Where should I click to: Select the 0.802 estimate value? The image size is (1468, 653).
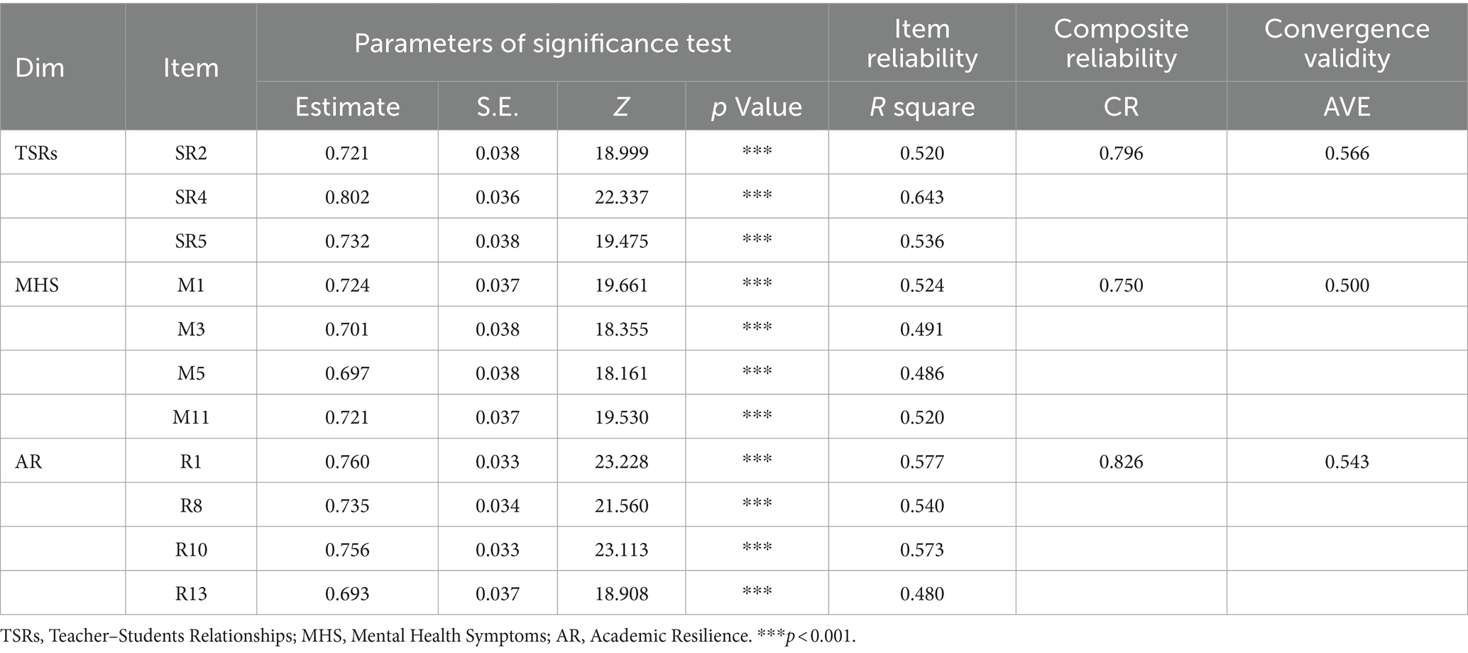pos(347,197)
